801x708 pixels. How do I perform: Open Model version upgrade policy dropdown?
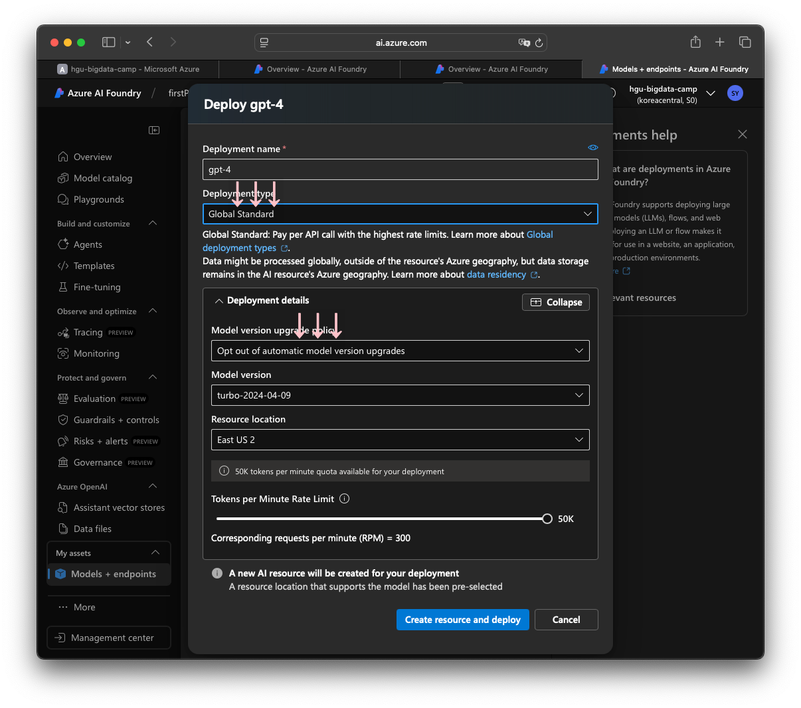click(400, 351)
